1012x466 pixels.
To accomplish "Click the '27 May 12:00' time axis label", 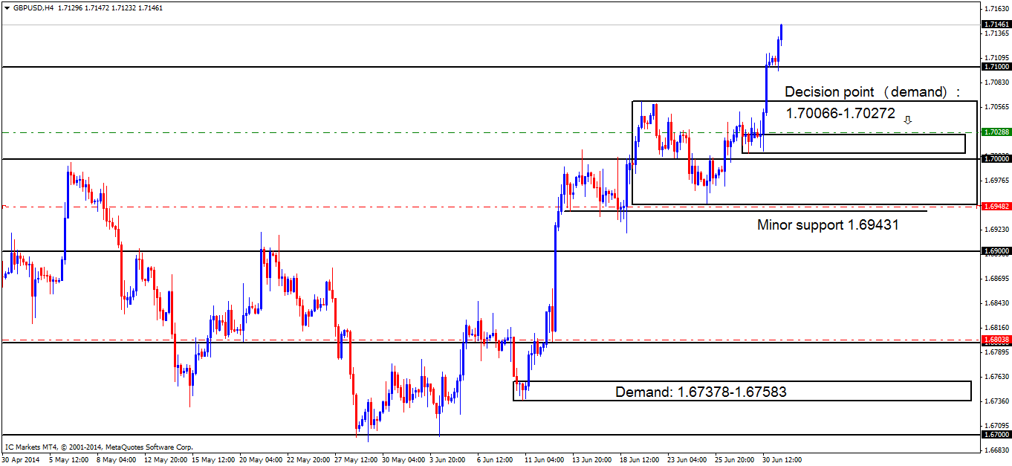I will pos(354,460).
